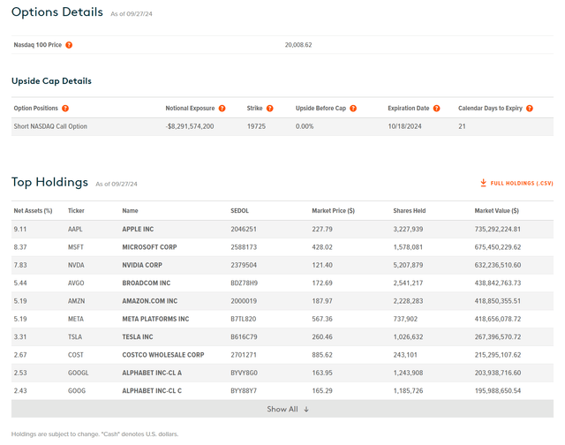Click the Shares Held column header
The height and width of the screenshot is (445, 565).
(x=409, y=211)
